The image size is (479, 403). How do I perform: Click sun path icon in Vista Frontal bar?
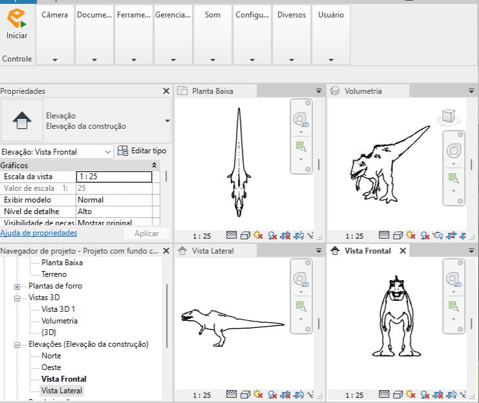point(410,394)
